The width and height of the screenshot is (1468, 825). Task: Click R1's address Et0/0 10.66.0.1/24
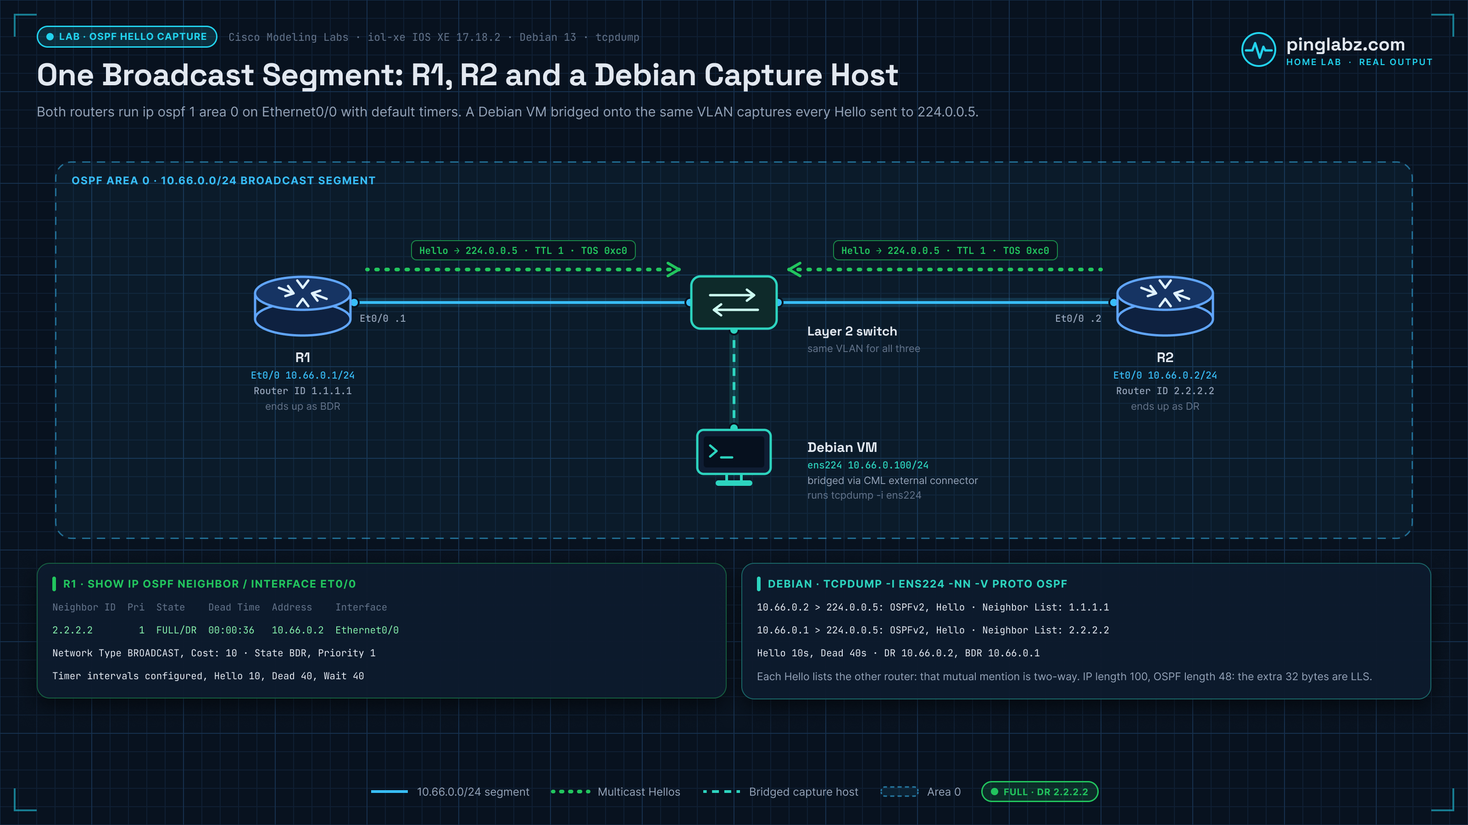coord(303,375)
